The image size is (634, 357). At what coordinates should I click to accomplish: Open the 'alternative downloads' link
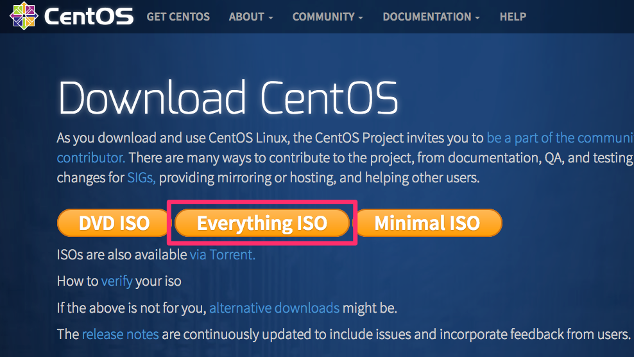(274, 308)
